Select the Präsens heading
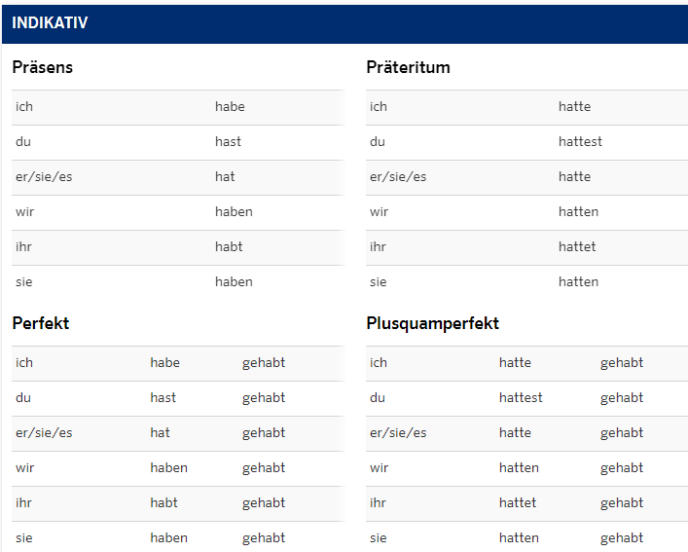The height and width of the screenshot is (552, 688). (43, 67)
